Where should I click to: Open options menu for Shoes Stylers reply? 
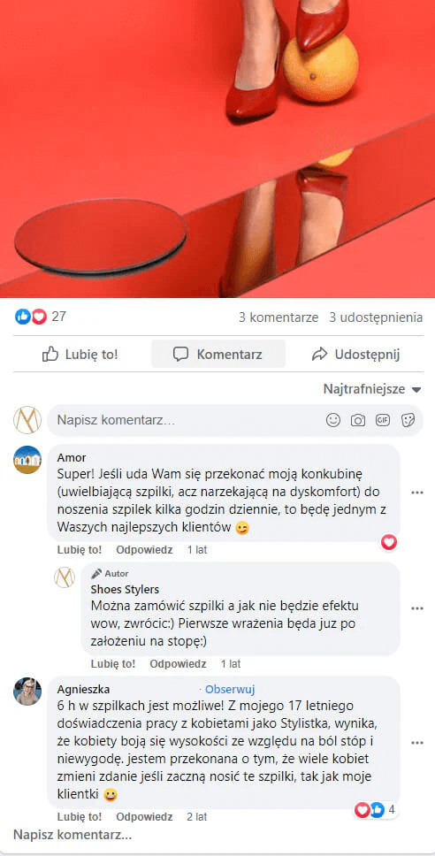(x=417, y=608)
